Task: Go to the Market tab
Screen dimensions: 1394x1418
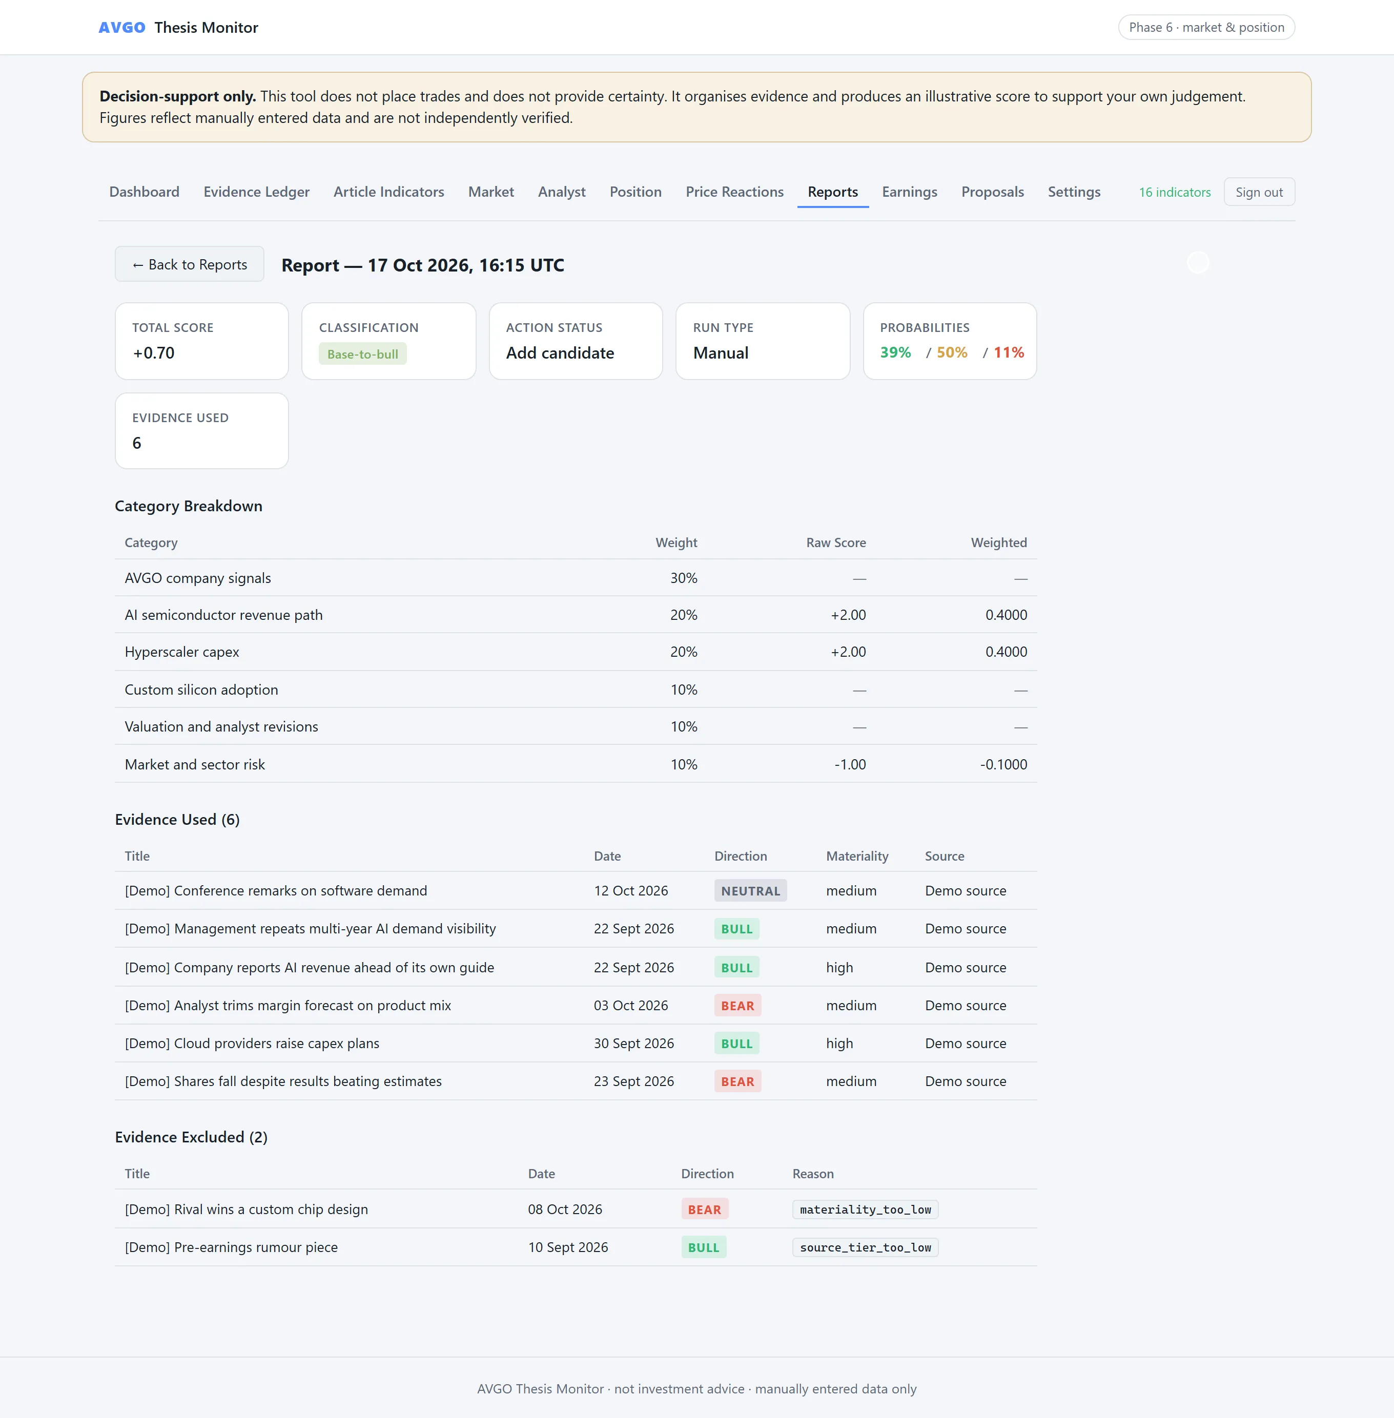Action: [x=491, y=192]
